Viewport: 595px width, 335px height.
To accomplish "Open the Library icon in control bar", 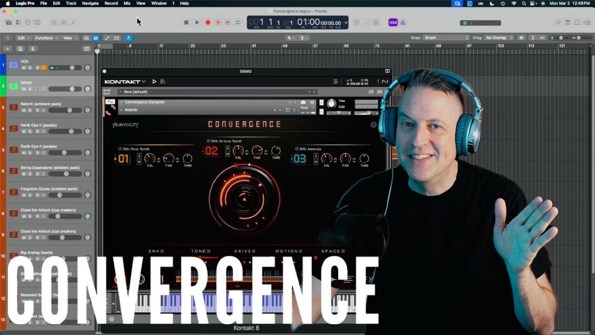I will (x=8, y=22).
